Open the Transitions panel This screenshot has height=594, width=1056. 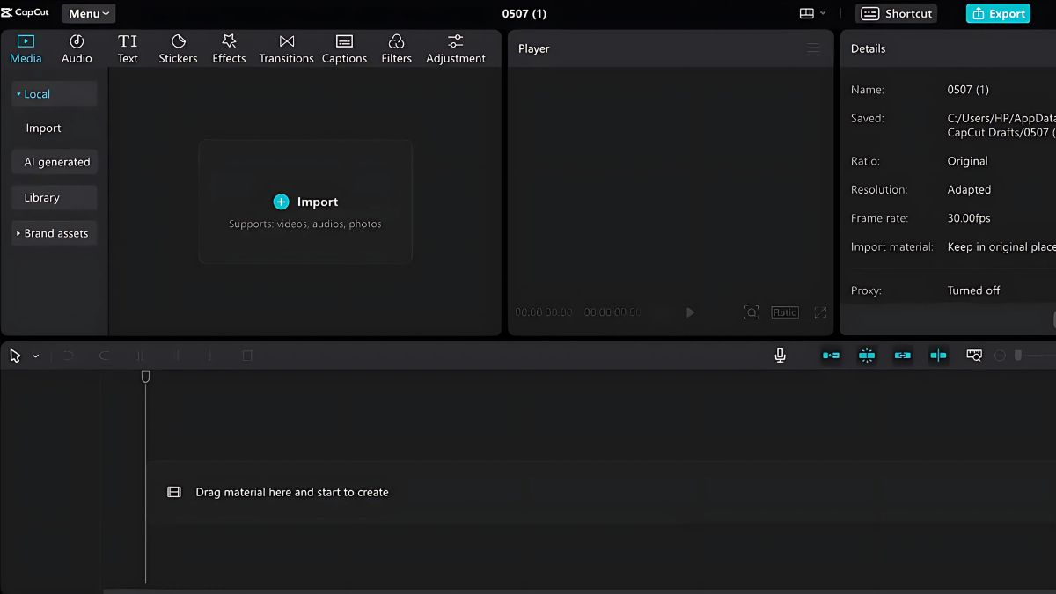point(286,48)
